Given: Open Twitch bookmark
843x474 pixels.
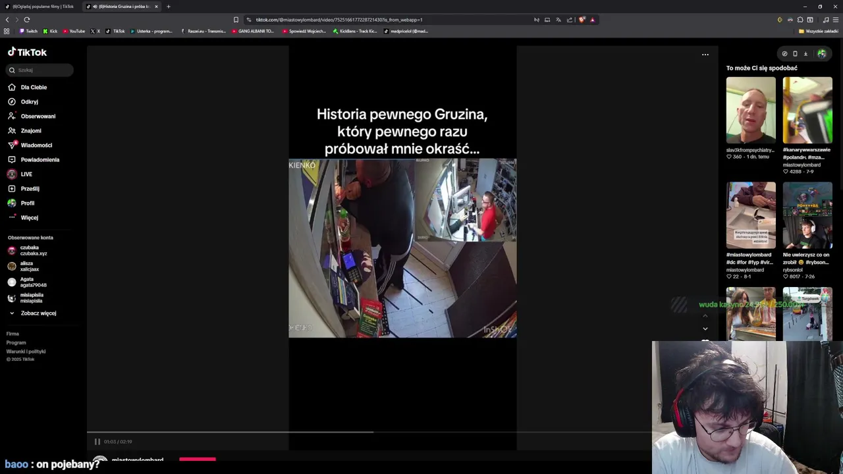Looking at the screenshot, I should tap(28, 31).
